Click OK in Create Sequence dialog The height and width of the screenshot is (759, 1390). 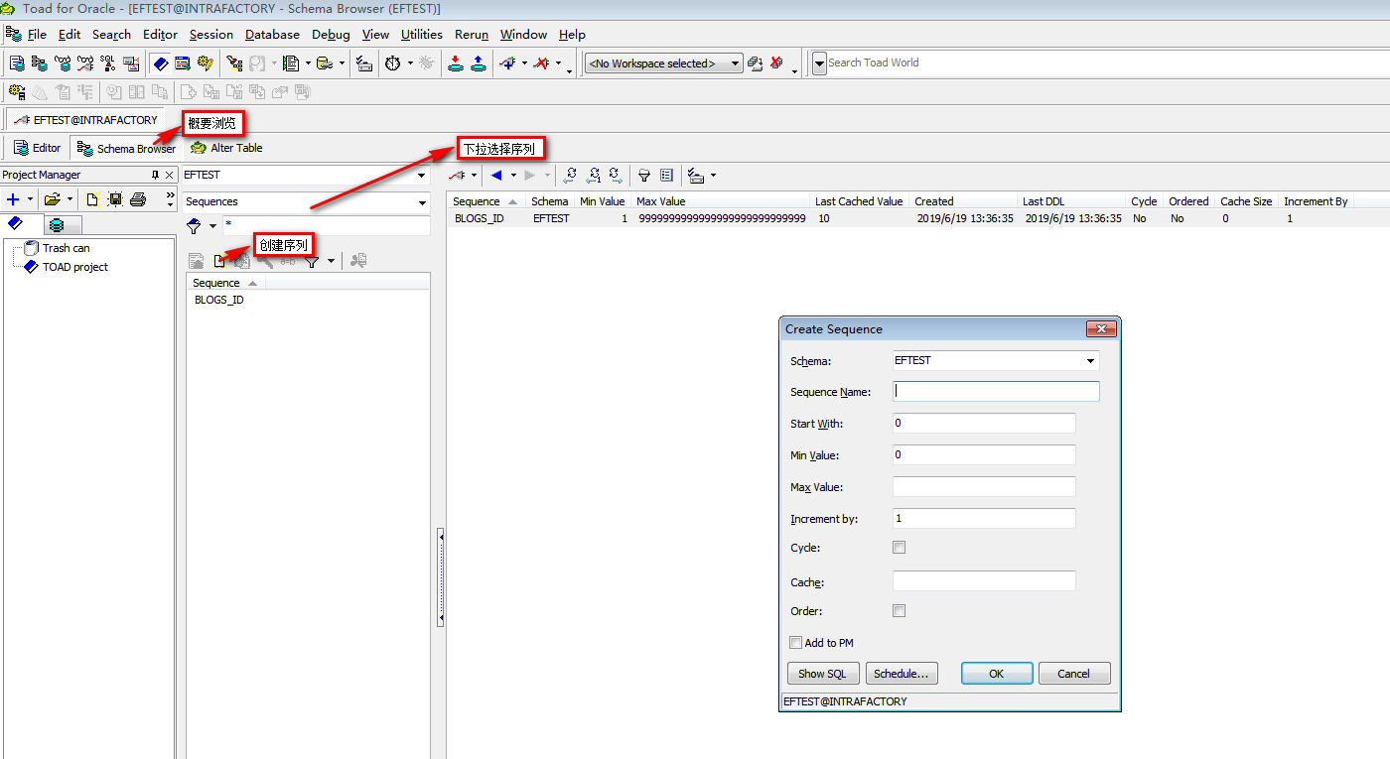(x=997, y=674)
